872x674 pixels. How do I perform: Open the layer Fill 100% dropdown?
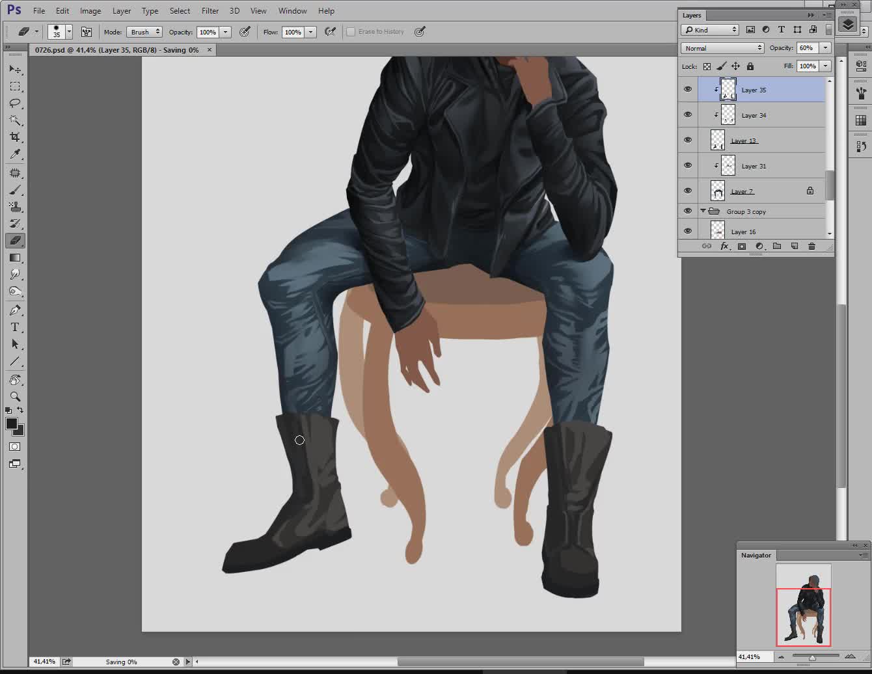(826, 66)
